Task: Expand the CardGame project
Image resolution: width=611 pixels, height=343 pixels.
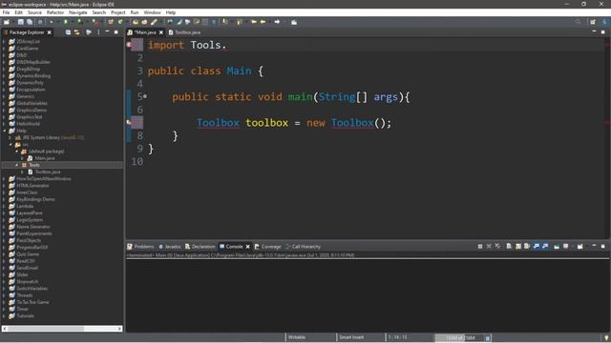Action: pyautogui.click(x=5, y=49)
